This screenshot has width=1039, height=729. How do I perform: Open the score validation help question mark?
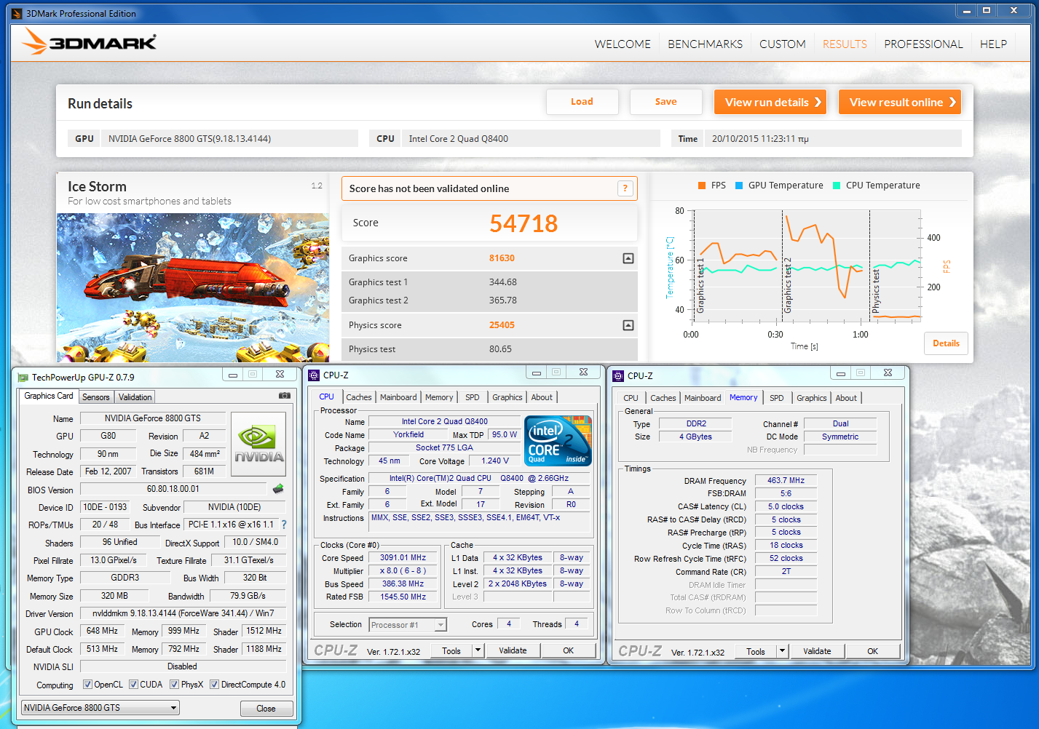625,188
